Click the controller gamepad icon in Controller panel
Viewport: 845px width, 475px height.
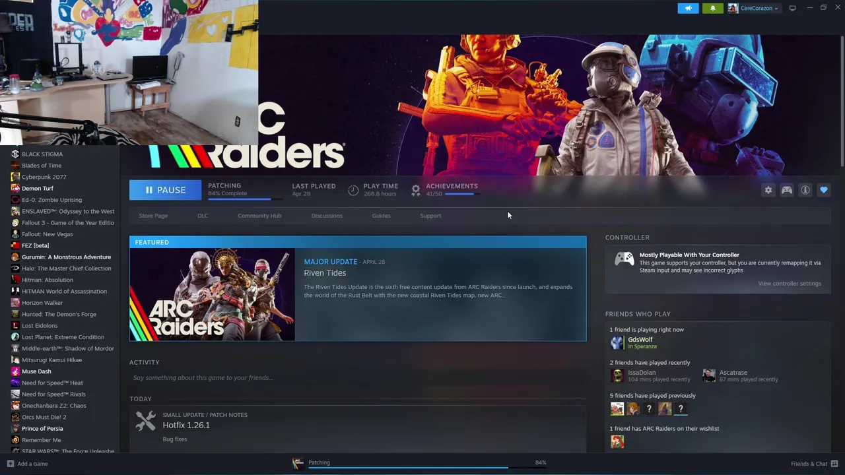coord(625,259)
